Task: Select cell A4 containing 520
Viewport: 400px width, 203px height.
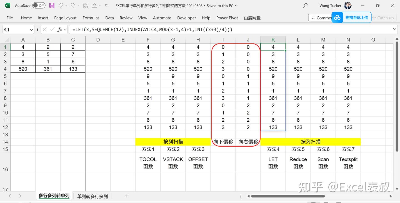Action: pos(23,69)
